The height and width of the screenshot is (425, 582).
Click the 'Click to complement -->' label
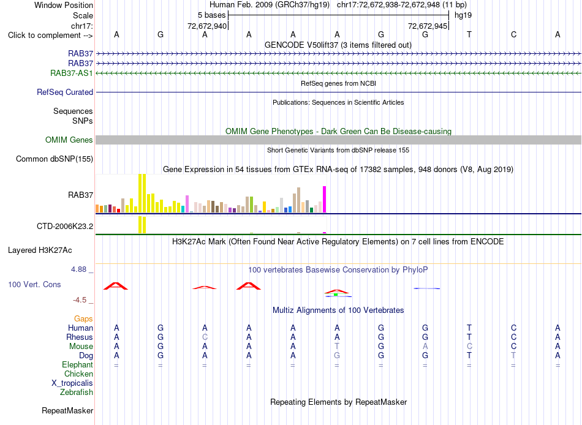50,36
